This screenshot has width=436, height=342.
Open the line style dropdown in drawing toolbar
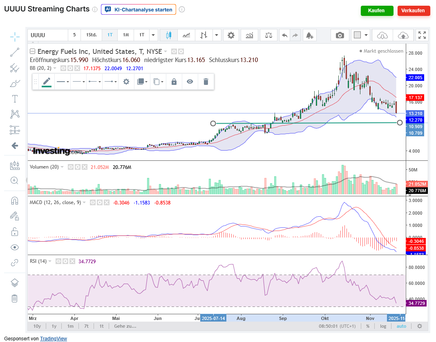pyautogui.click(x=63, y=82)
